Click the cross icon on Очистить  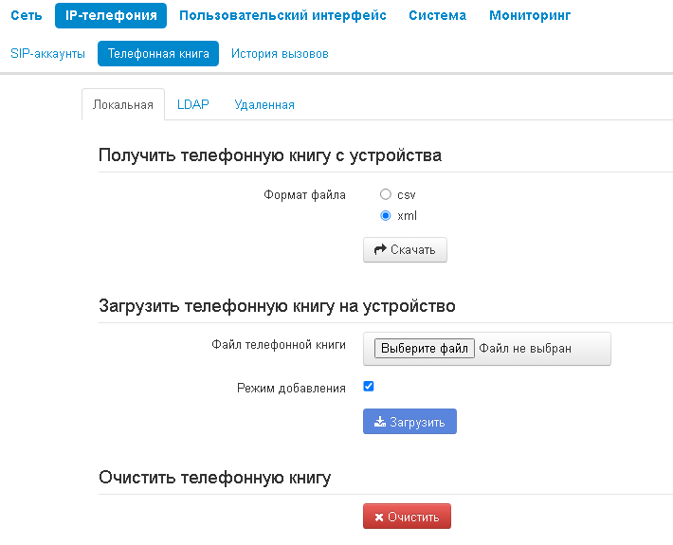pyautogui.click(x=379, y=518)
